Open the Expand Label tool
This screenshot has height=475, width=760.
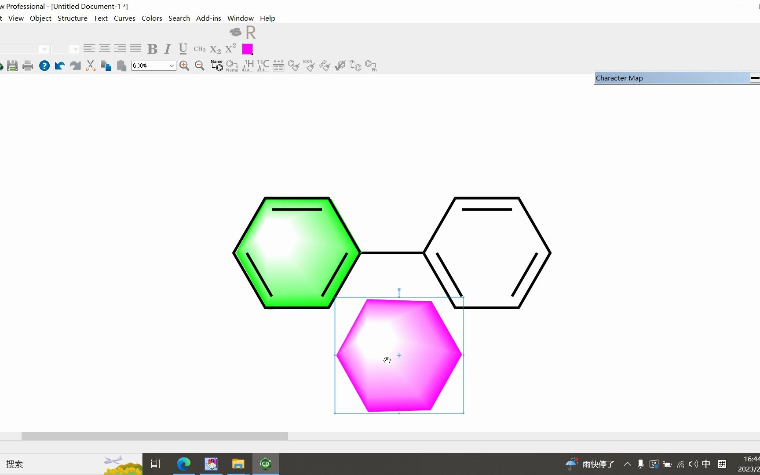click(x=355, y=66)
